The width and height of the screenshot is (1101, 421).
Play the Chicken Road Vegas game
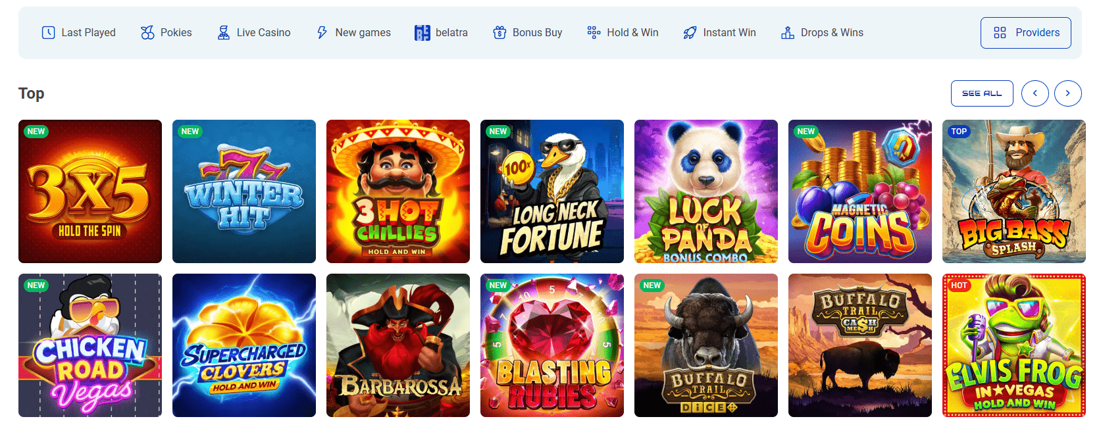(x=90, y=345)
